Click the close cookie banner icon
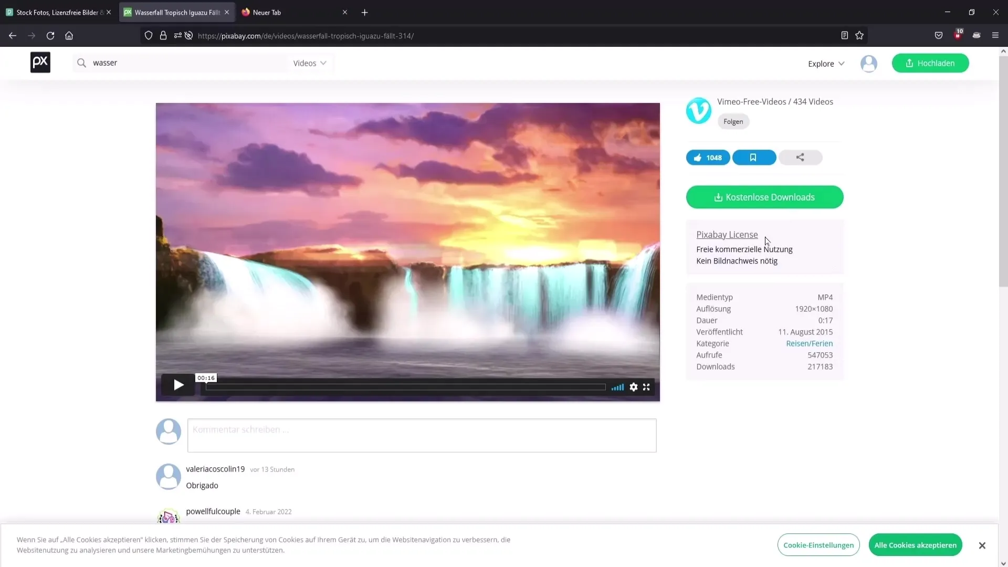 pyautogui.click(x=982, y=545)
